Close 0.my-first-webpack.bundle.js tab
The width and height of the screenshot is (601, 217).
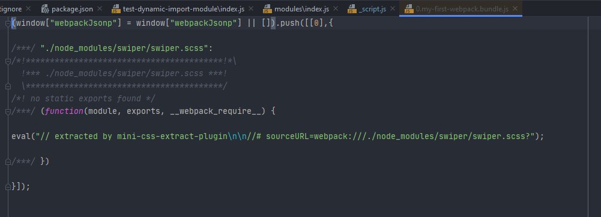tap(515, 8)
